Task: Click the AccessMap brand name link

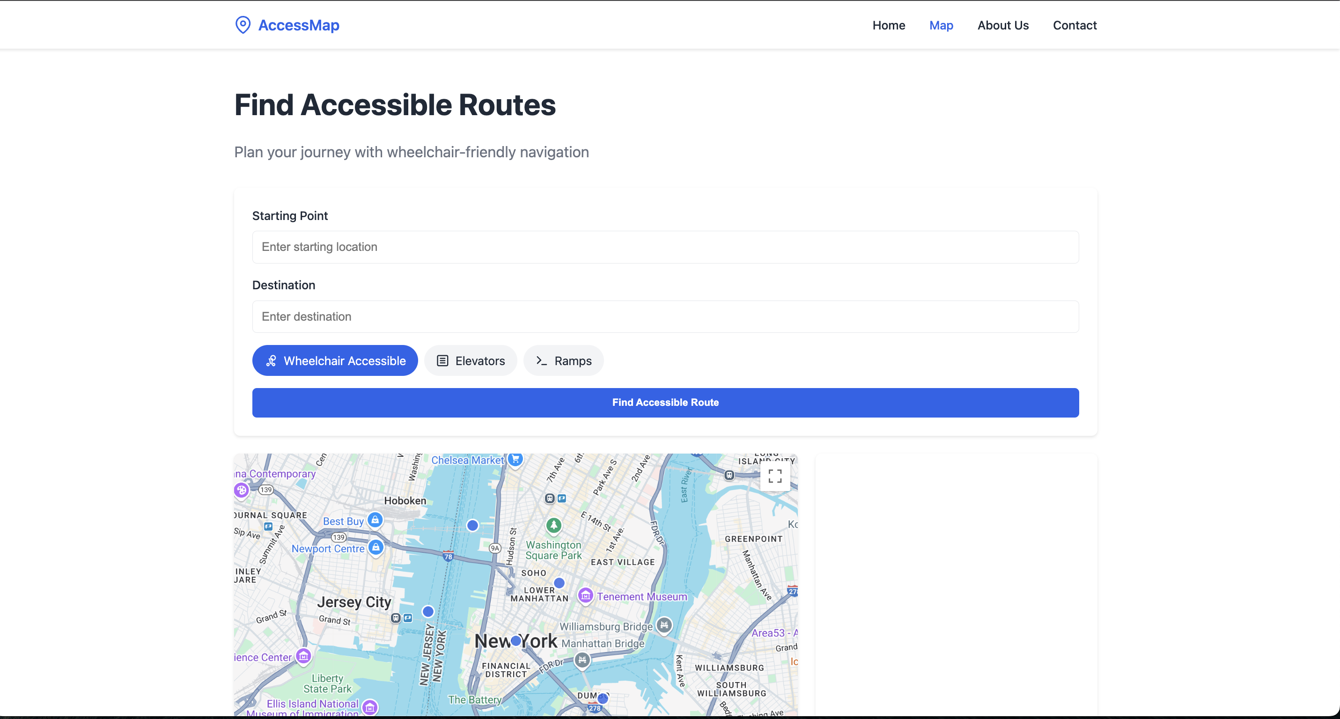Action: pos(299,25)
